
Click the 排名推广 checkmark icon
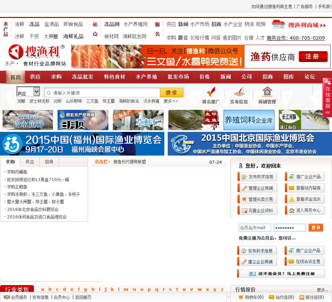(x=211, y=92)
